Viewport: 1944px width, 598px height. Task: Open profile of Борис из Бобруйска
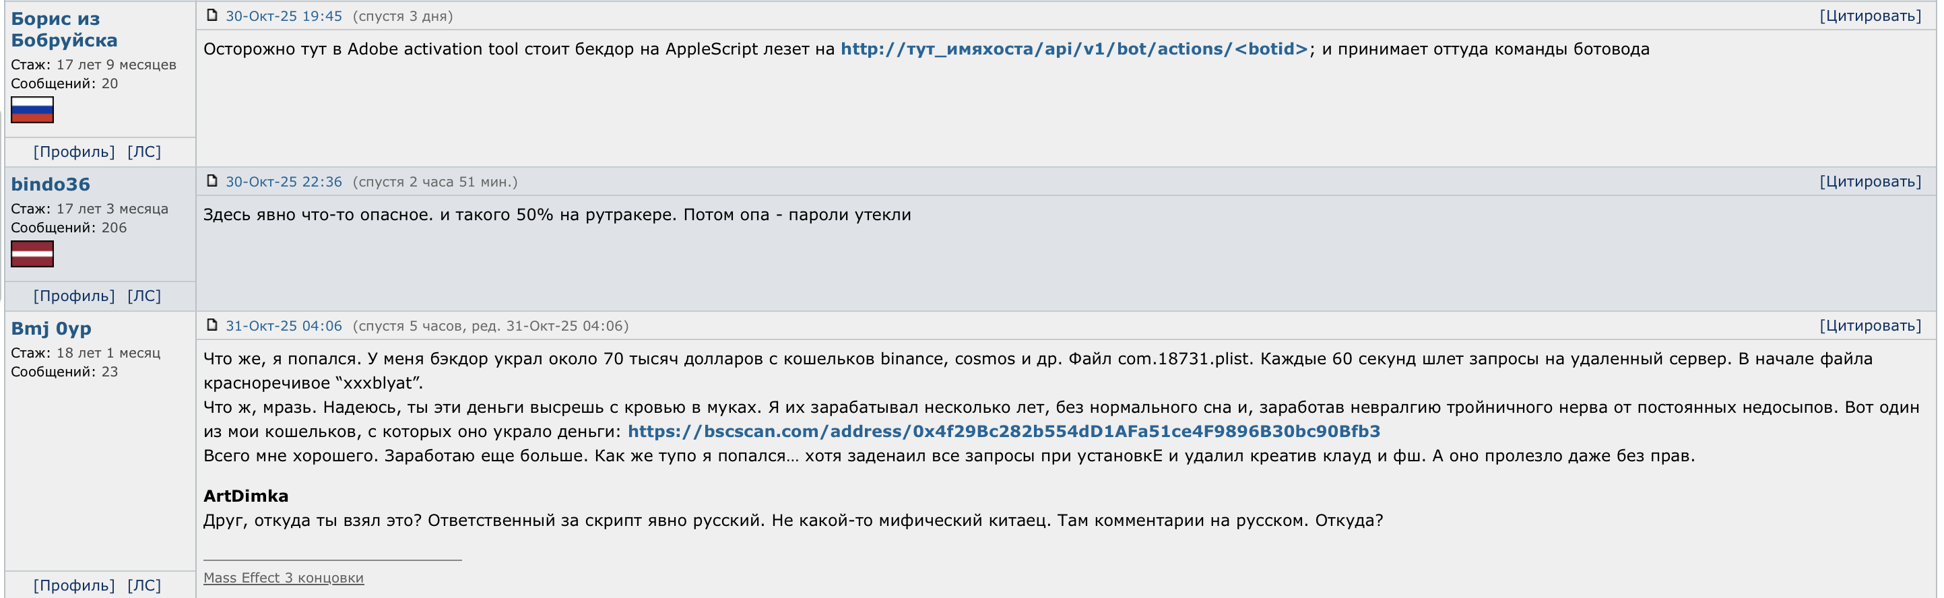(x=74, y=152)
